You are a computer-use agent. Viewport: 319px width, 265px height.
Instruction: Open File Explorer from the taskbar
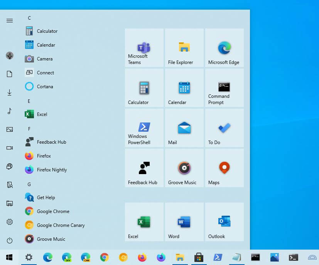180,257
